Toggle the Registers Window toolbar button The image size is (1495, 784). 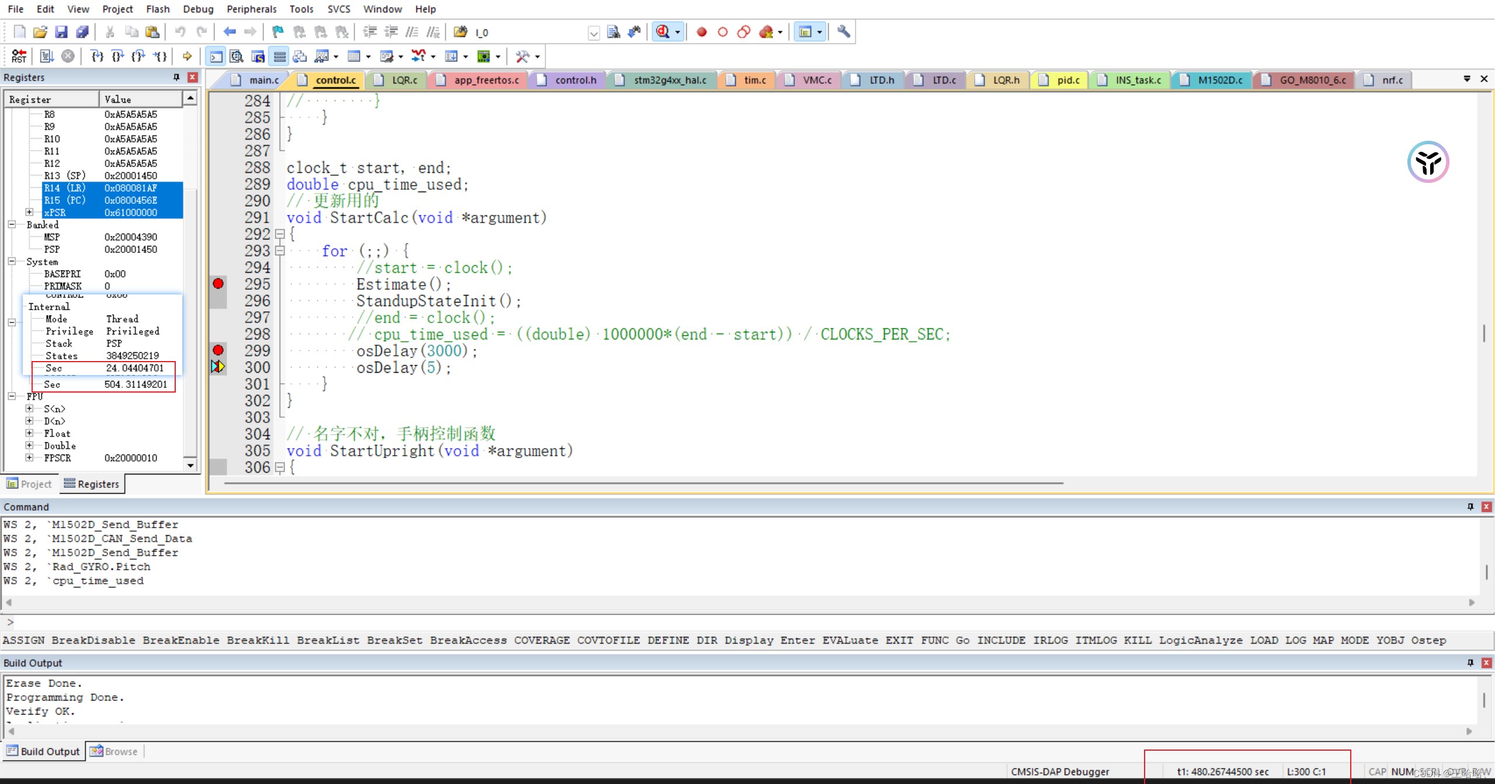click(x=280, y=56)
